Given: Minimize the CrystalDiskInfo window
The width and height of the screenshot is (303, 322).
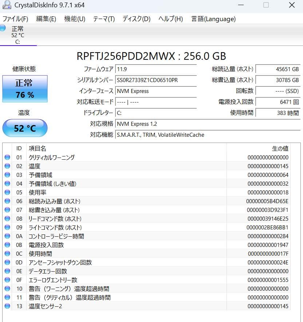Looking at the screenshot, I should (x=241, y=5).
